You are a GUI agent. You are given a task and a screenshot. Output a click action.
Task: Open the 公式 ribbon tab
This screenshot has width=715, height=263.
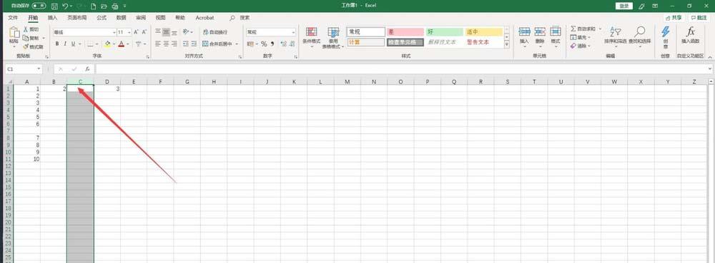click(x=102, y=18)
